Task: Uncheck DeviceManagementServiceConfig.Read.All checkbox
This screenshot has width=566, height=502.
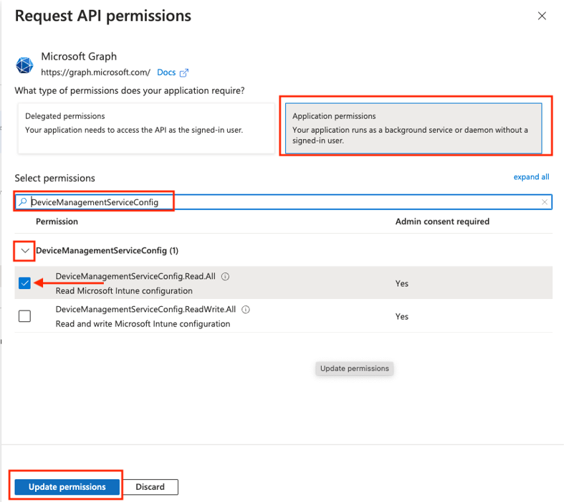Action: point(25,283)
